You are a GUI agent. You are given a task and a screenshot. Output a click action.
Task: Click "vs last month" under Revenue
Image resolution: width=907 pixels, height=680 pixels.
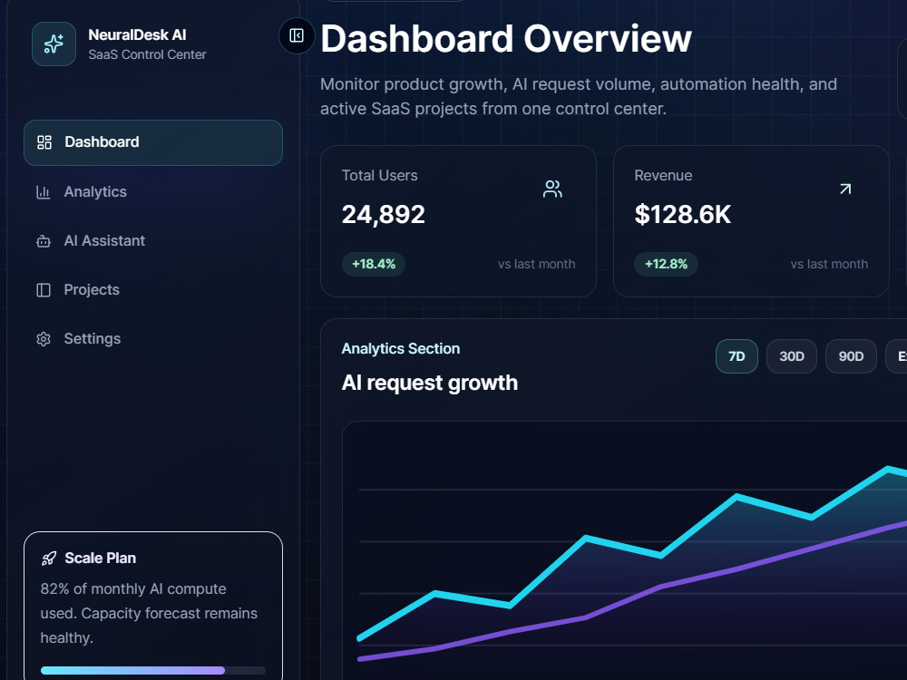(830, 264)
